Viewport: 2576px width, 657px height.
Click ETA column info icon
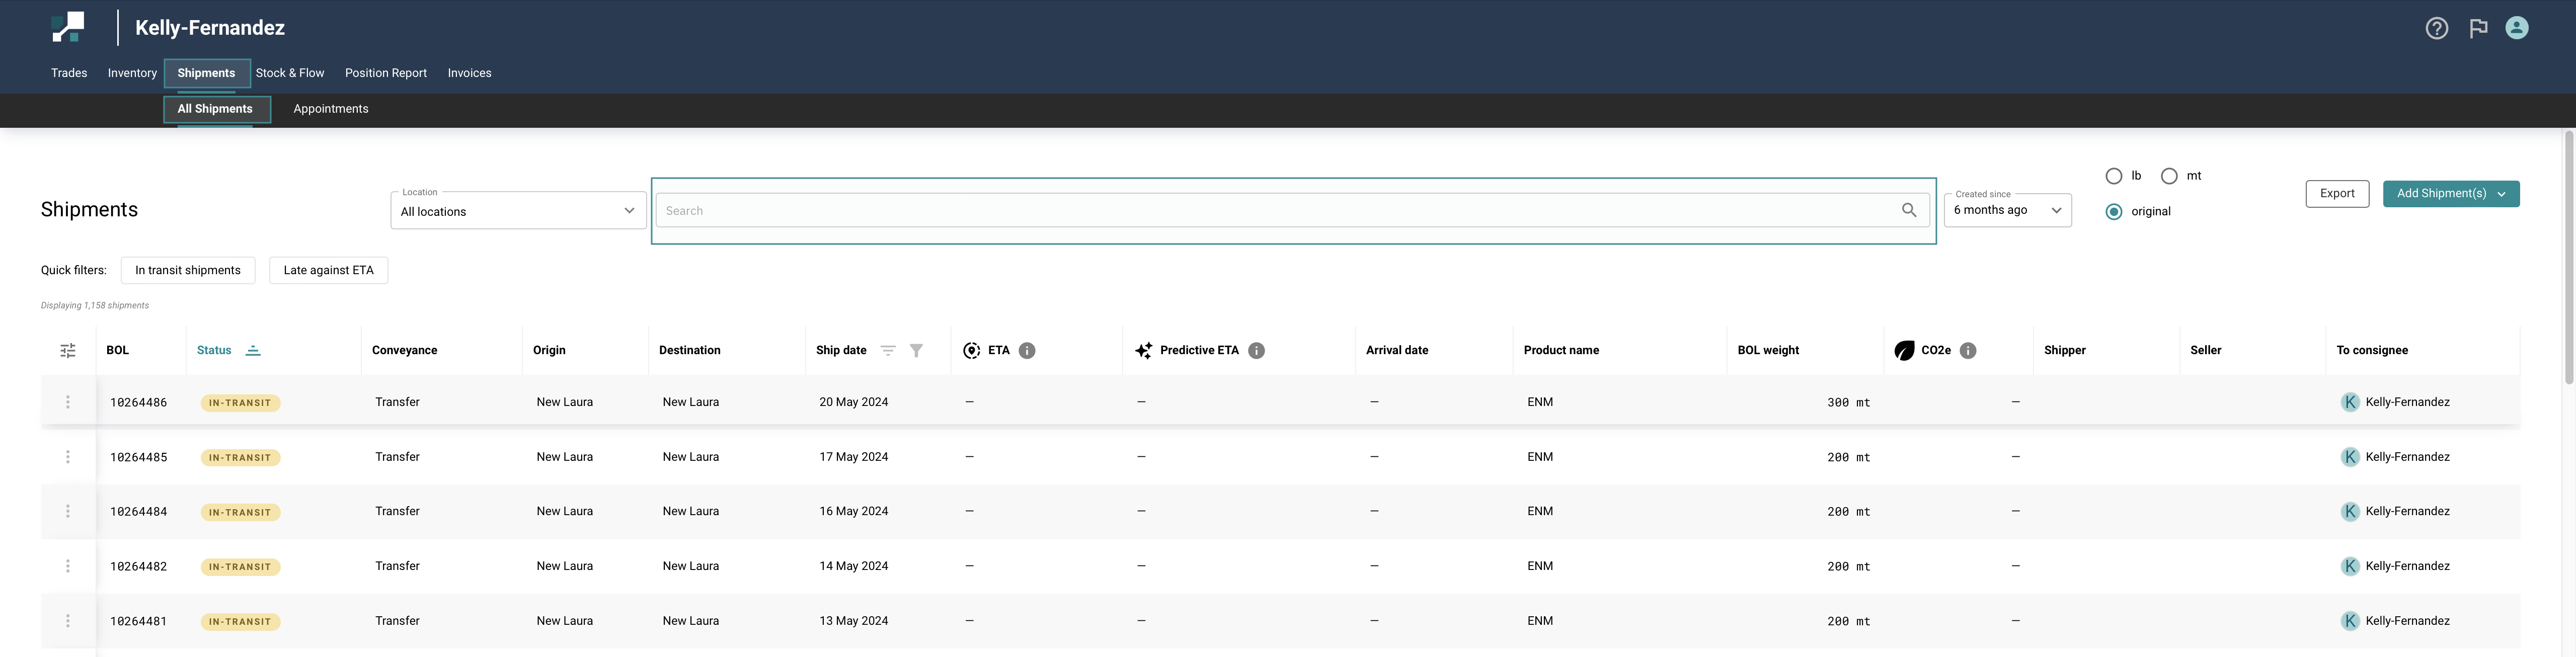pos(1027,350)
